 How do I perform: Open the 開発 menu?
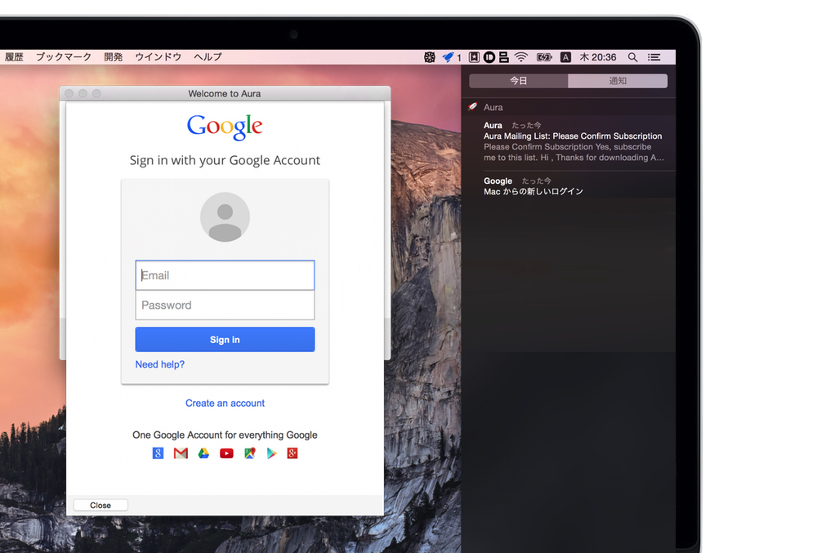(x=113, y=56)
